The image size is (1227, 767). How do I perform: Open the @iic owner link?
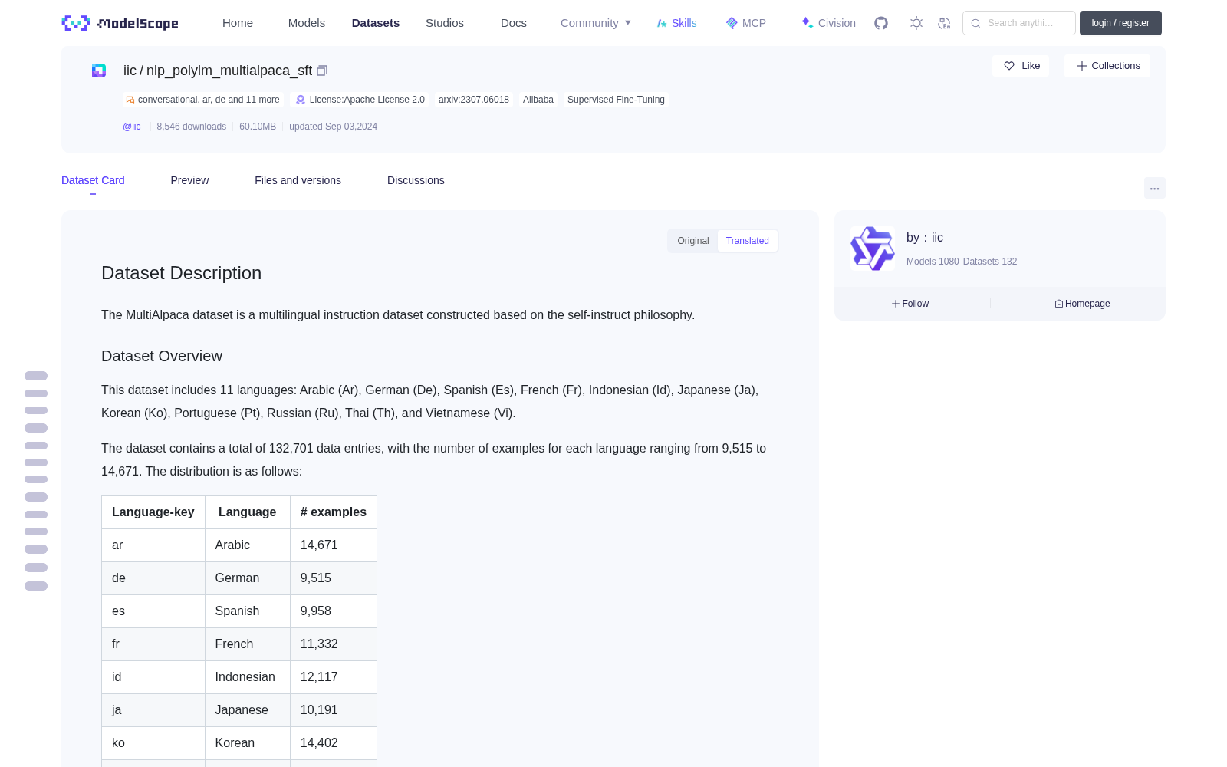click(x=132, y=127)
